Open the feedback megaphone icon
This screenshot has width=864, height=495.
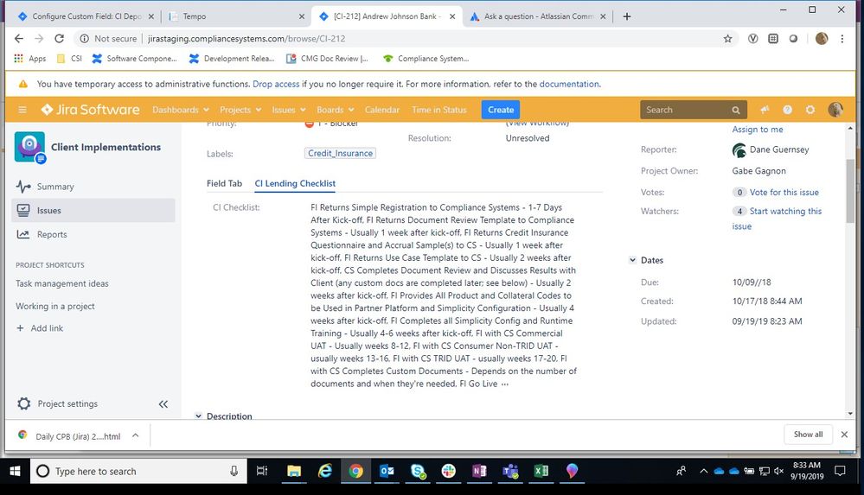click(765, 110)
